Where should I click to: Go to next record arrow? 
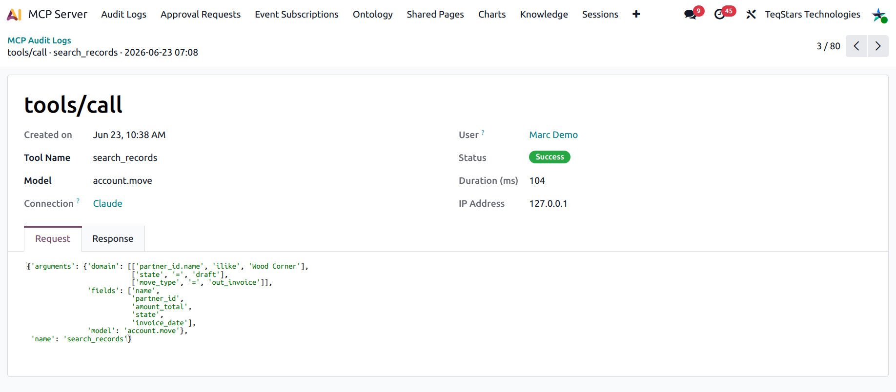pyautogui.click(x=878, y=46)
